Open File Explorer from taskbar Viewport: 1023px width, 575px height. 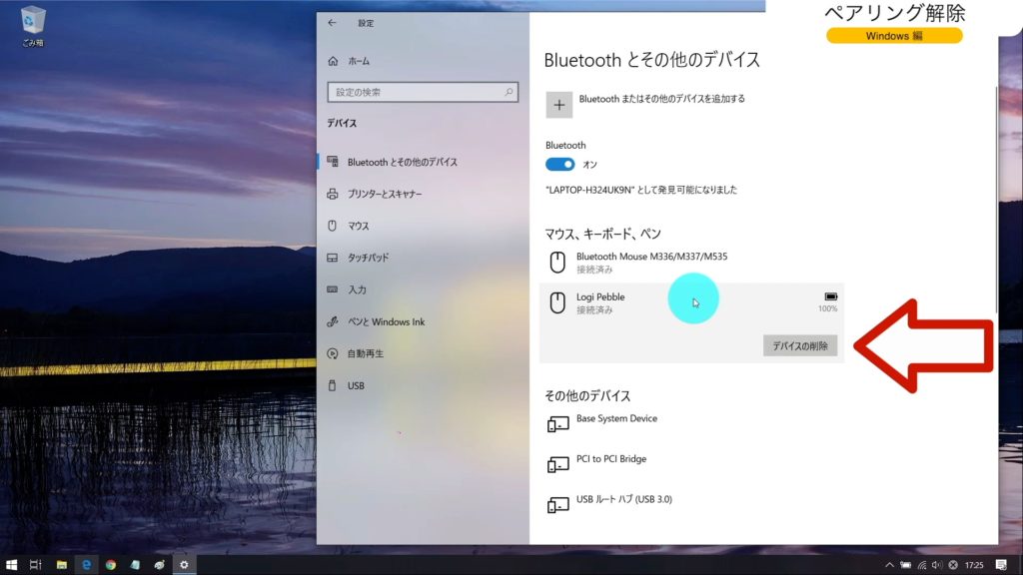61,565
